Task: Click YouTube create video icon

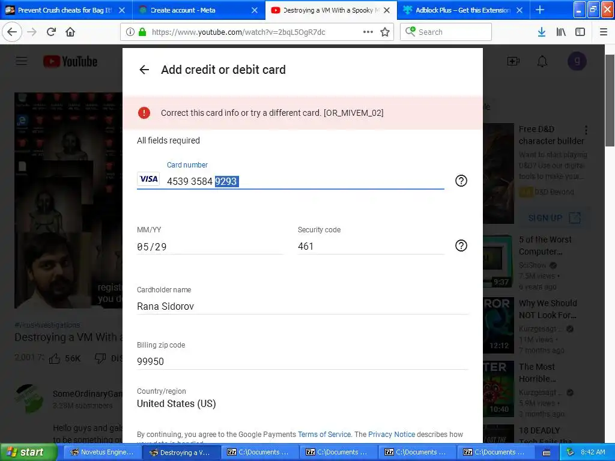Action: (514, 61)
